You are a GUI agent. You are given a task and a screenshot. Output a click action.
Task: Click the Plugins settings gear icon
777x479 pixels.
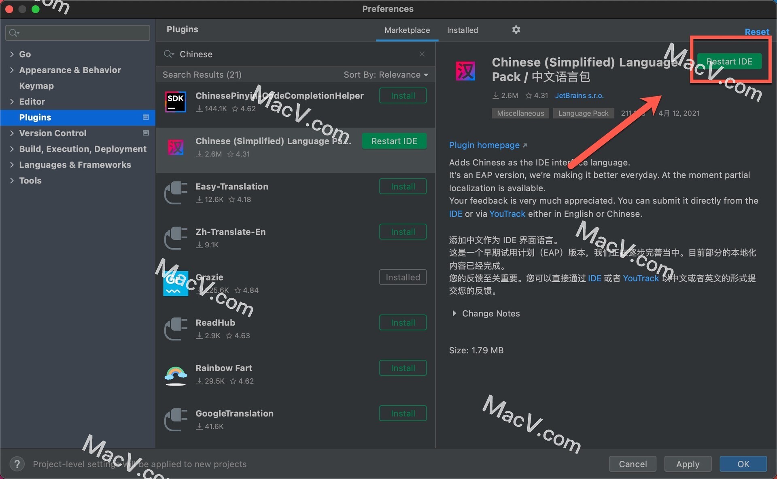click(x=516, y=30)
